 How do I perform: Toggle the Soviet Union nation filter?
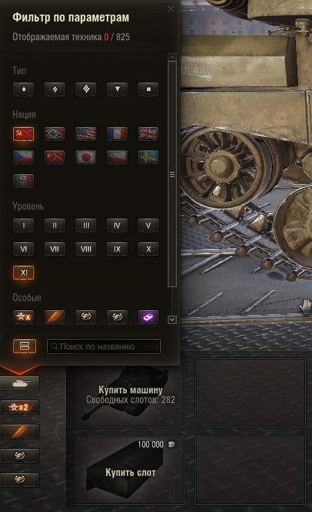tap(24, 134)
